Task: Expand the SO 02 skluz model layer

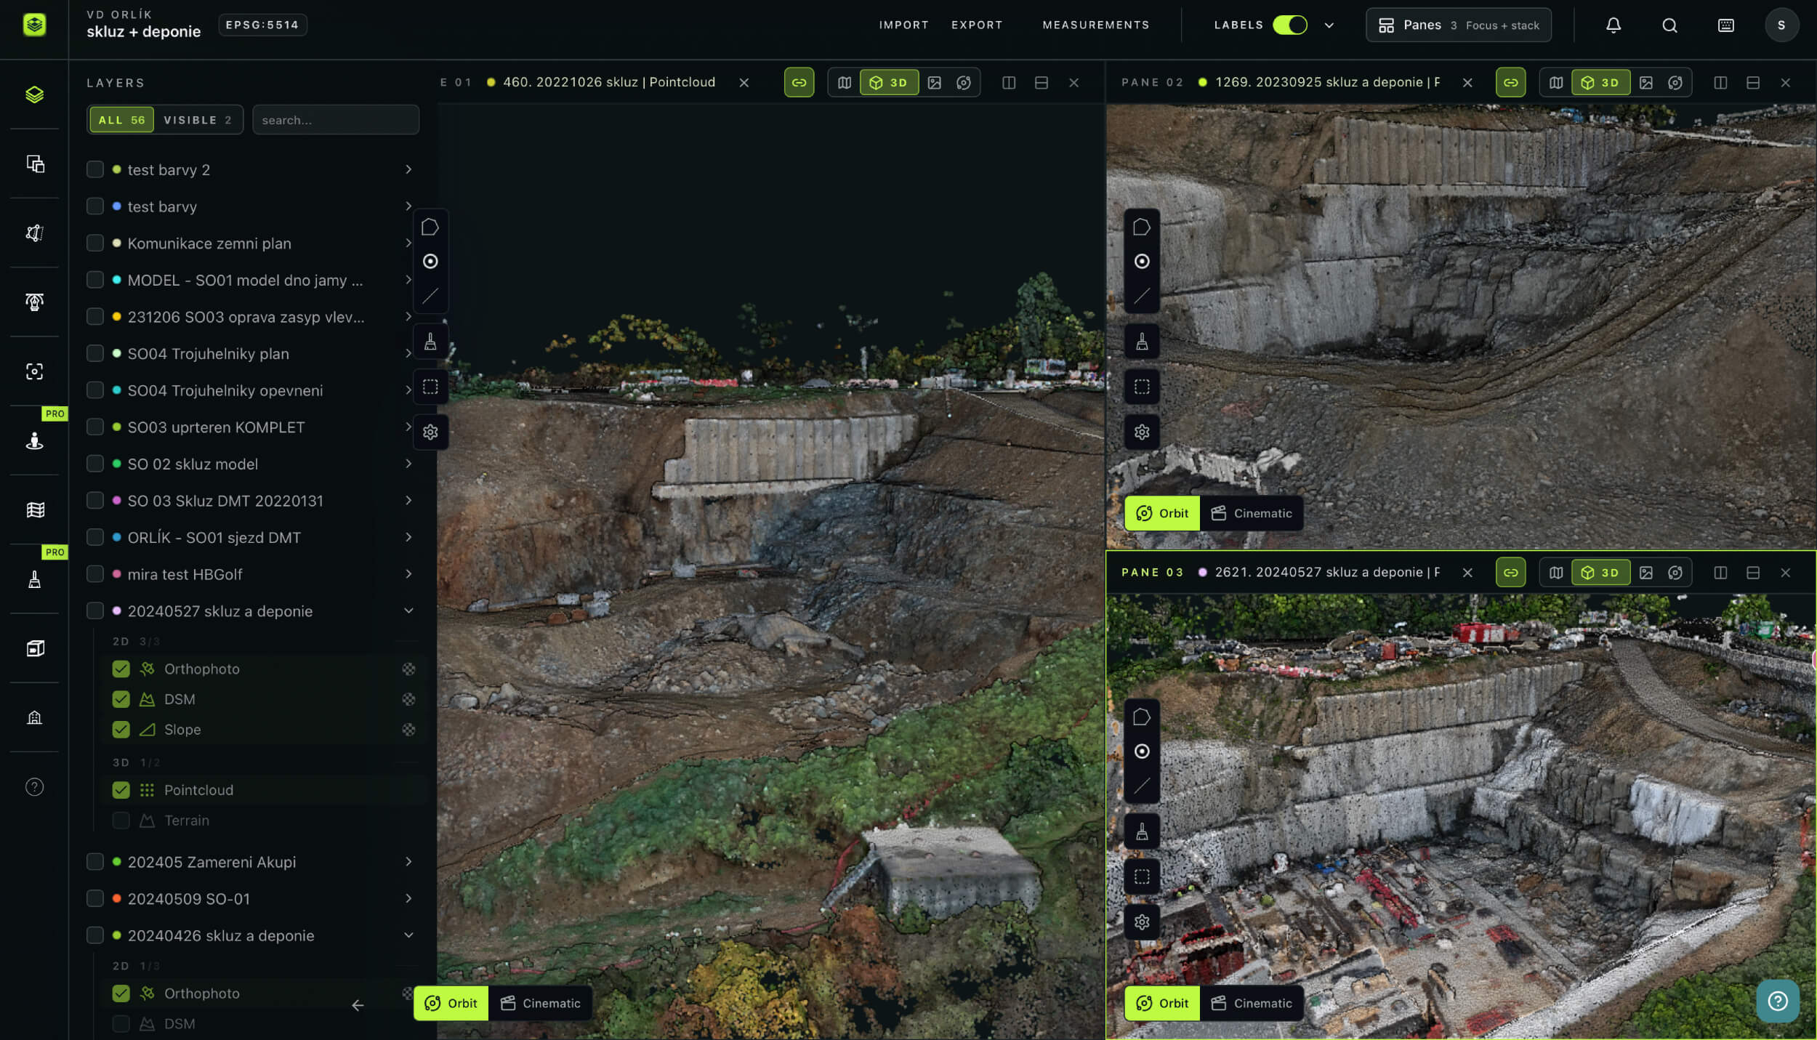Action: tap(408, 464)
